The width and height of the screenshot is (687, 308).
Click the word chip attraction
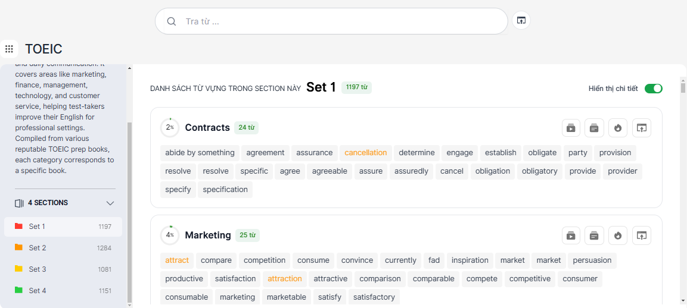click(284, 279)
